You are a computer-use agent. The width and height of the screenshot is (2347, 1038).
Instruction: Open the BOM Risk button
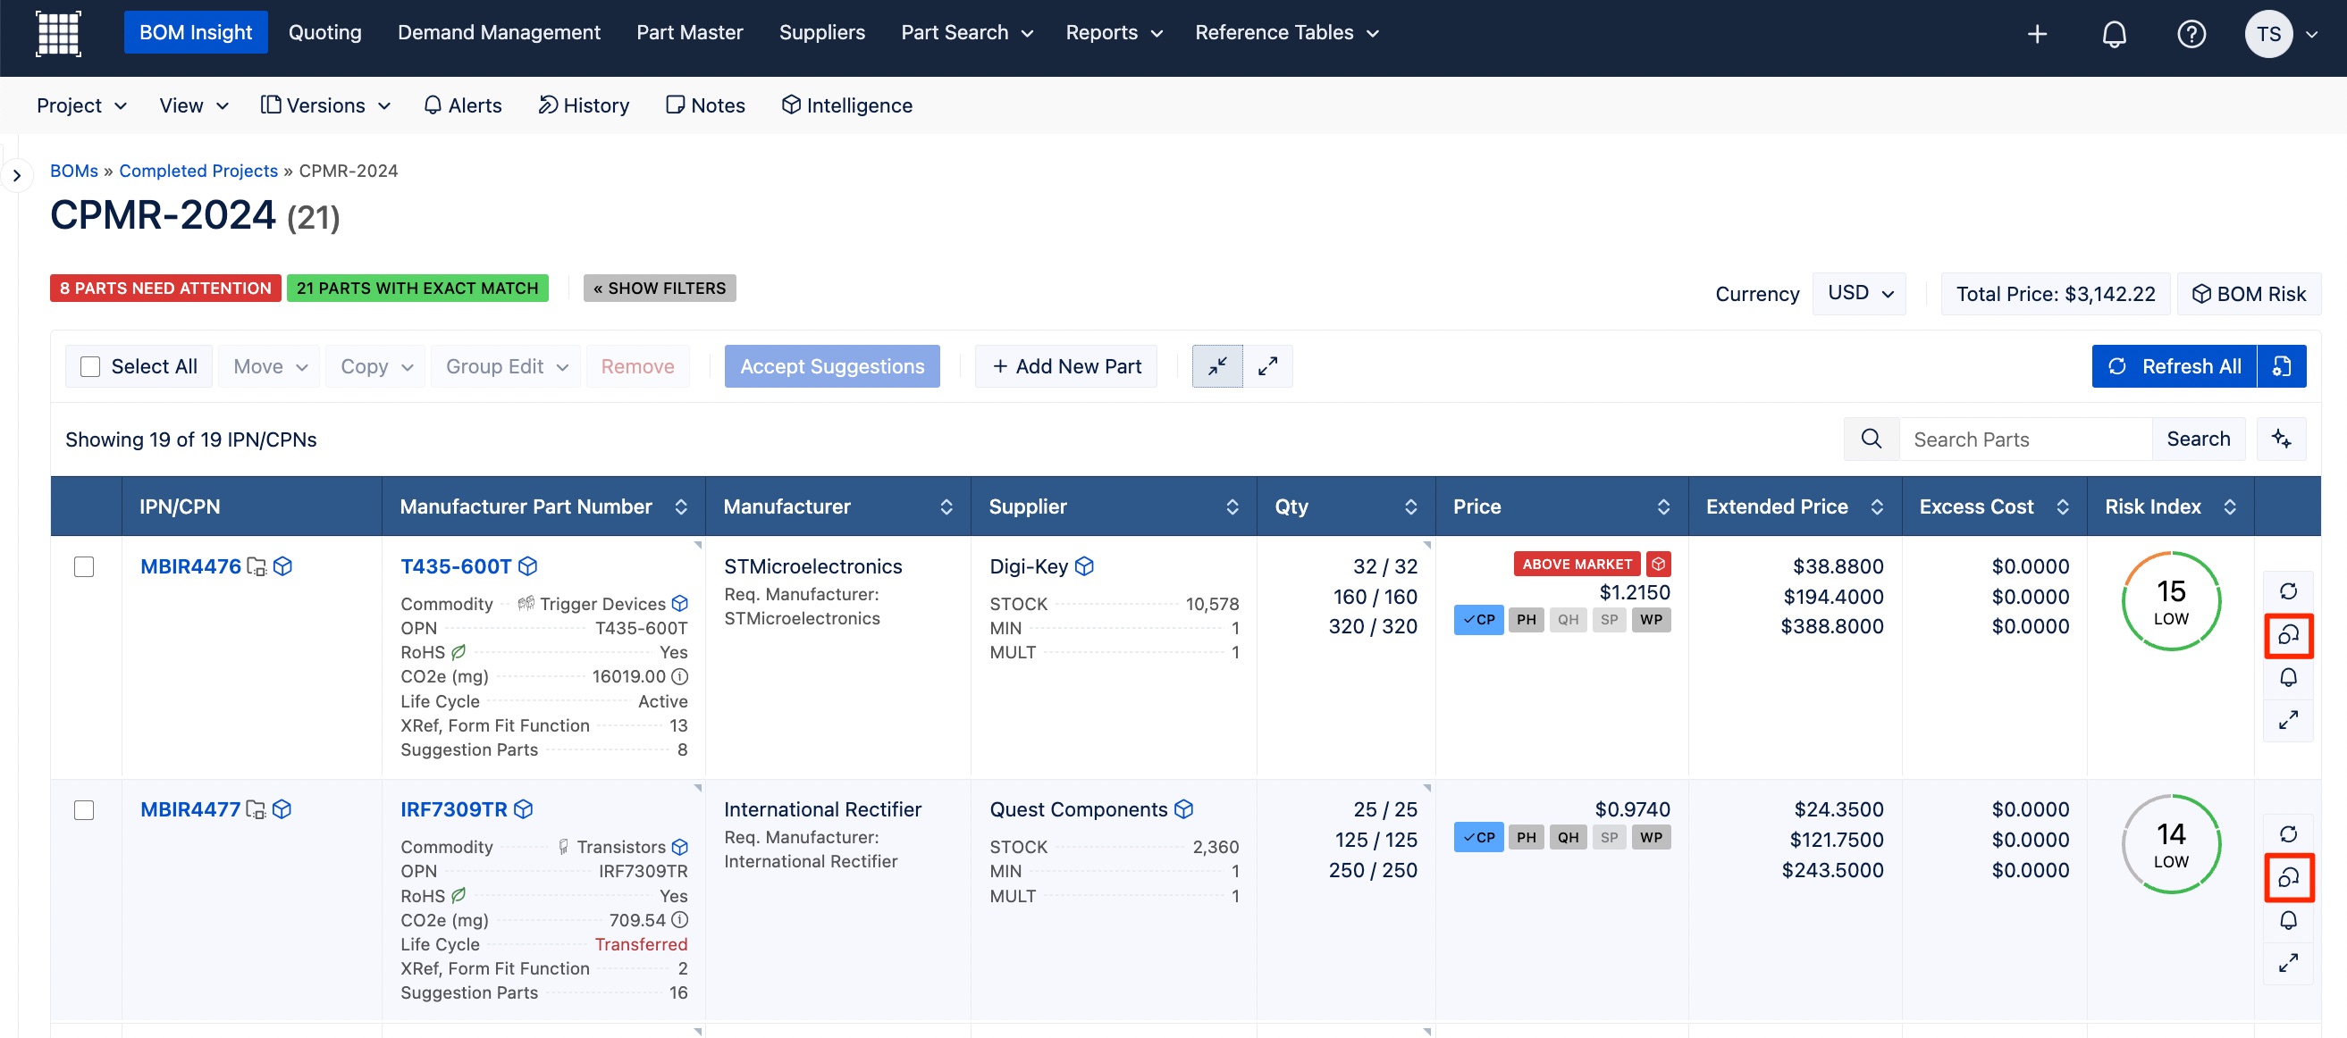[x=2249, y=293]
